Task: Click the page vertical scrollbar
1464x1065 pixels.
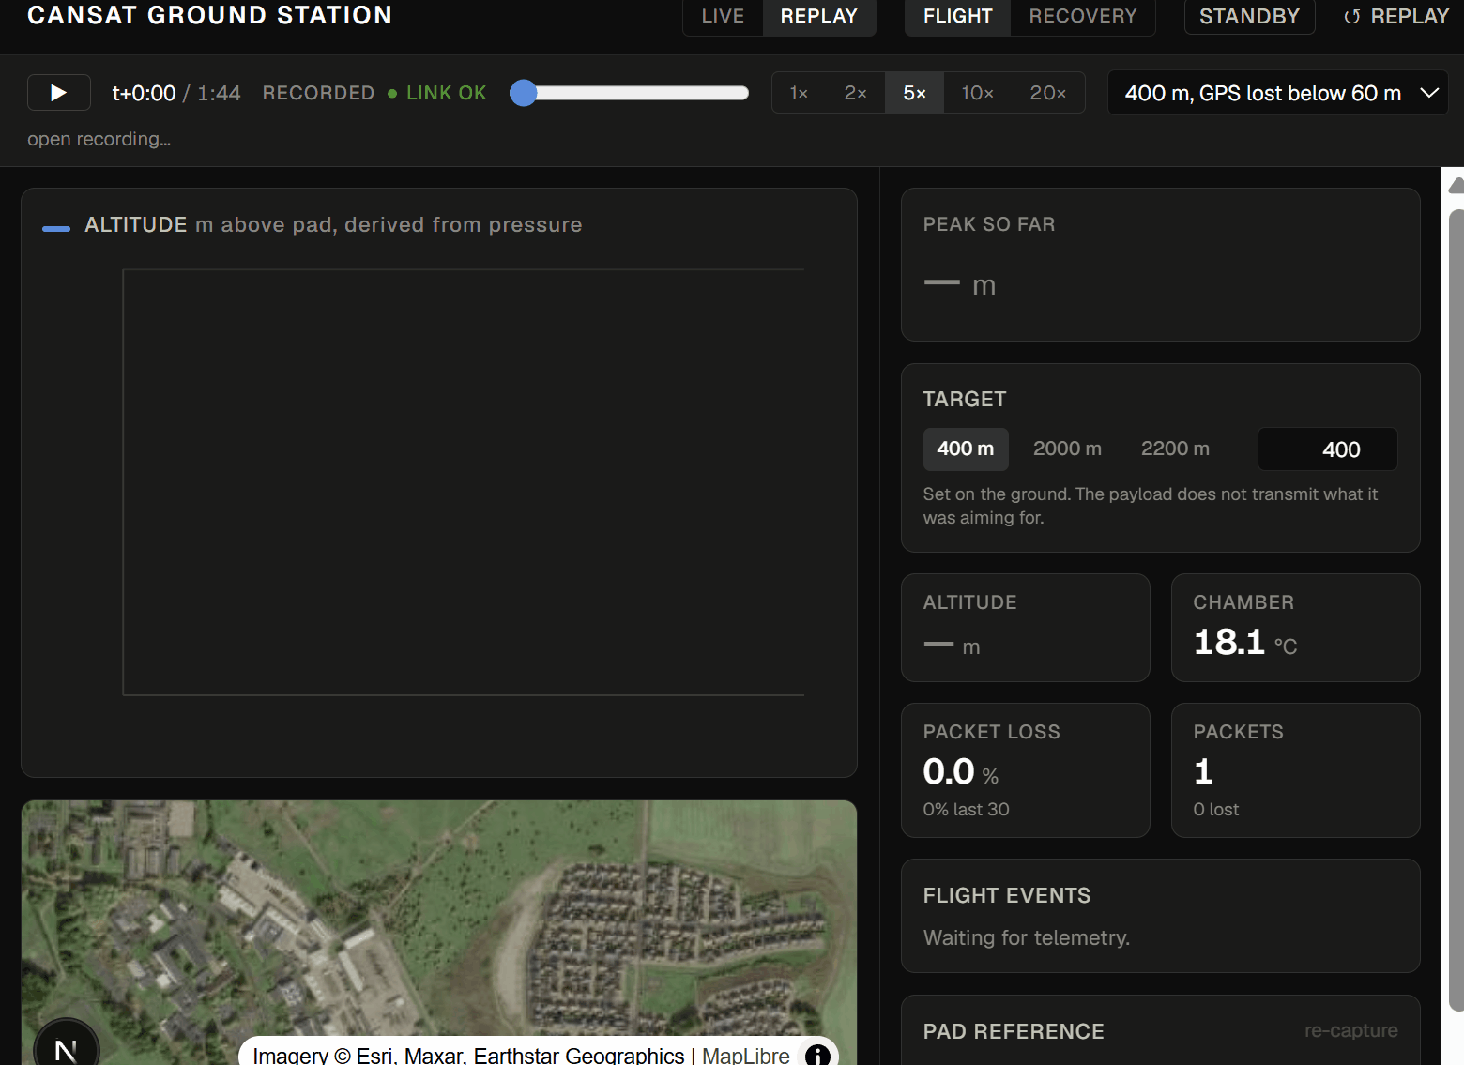Action: click(x=1455, y=610)
